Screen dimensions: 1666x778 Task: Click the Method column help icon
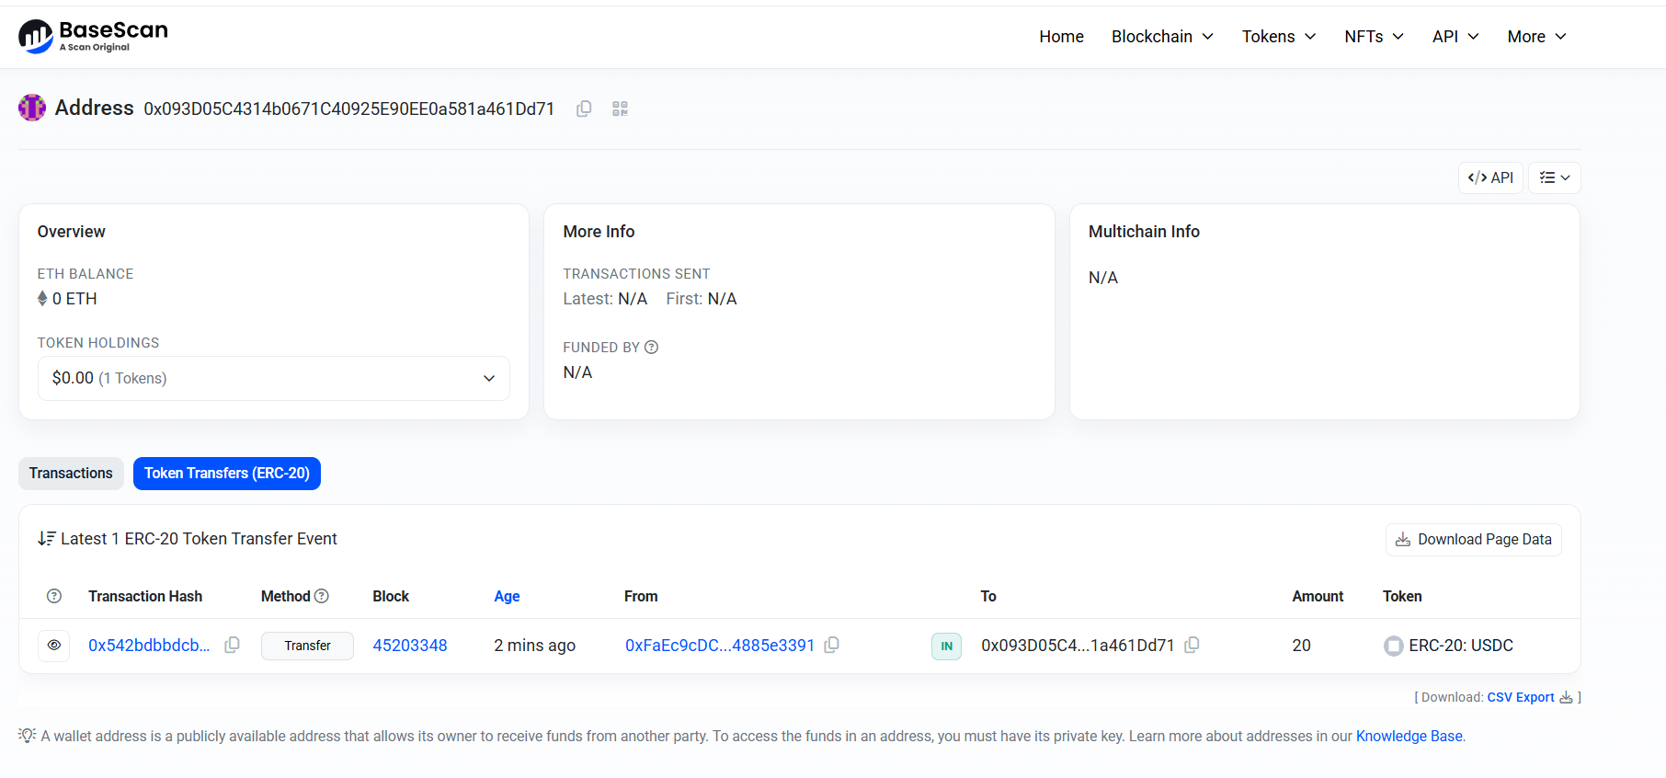coord(322,596)
